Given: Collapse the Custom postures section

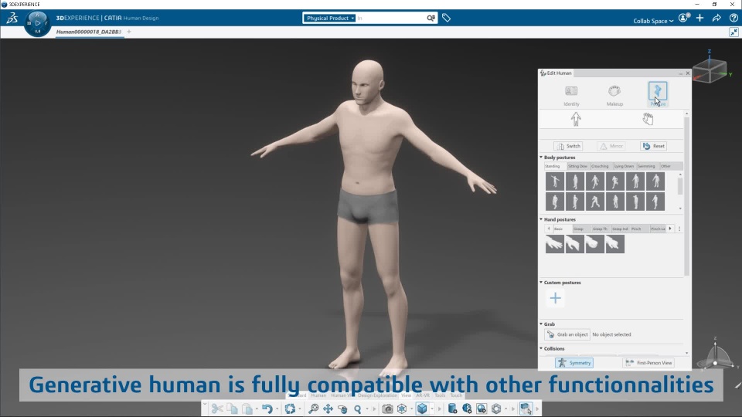Looking at the screenshot, I should tap(541, 283).
